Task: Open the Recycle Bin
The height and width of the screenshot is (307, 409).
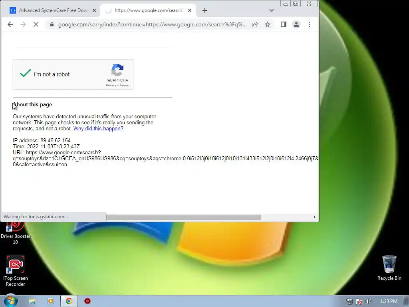Action: pos(389,268)
